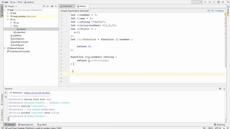230x129 pixels.
Task: Select gulpfile.js in the project tree
Action: coord(17,35)
